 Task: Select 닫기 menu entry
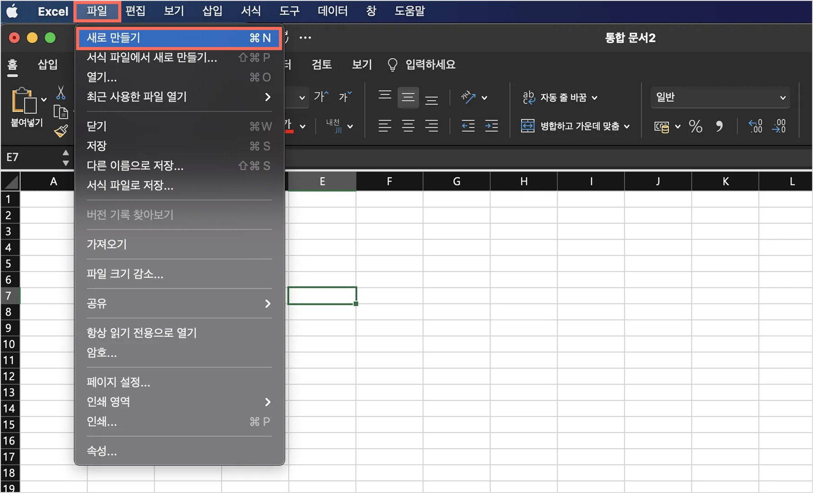click(179, 126)
